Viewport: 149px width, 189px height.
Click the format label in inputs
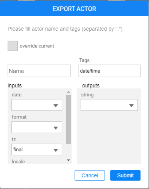click(x=19, y=117)
